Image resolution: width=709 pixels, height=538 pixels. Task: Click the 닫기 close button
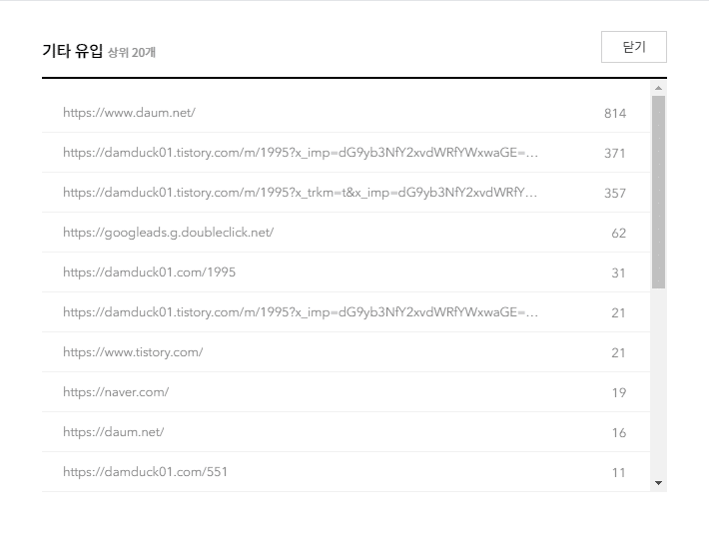pyautogui.click(x=633, y=47)
